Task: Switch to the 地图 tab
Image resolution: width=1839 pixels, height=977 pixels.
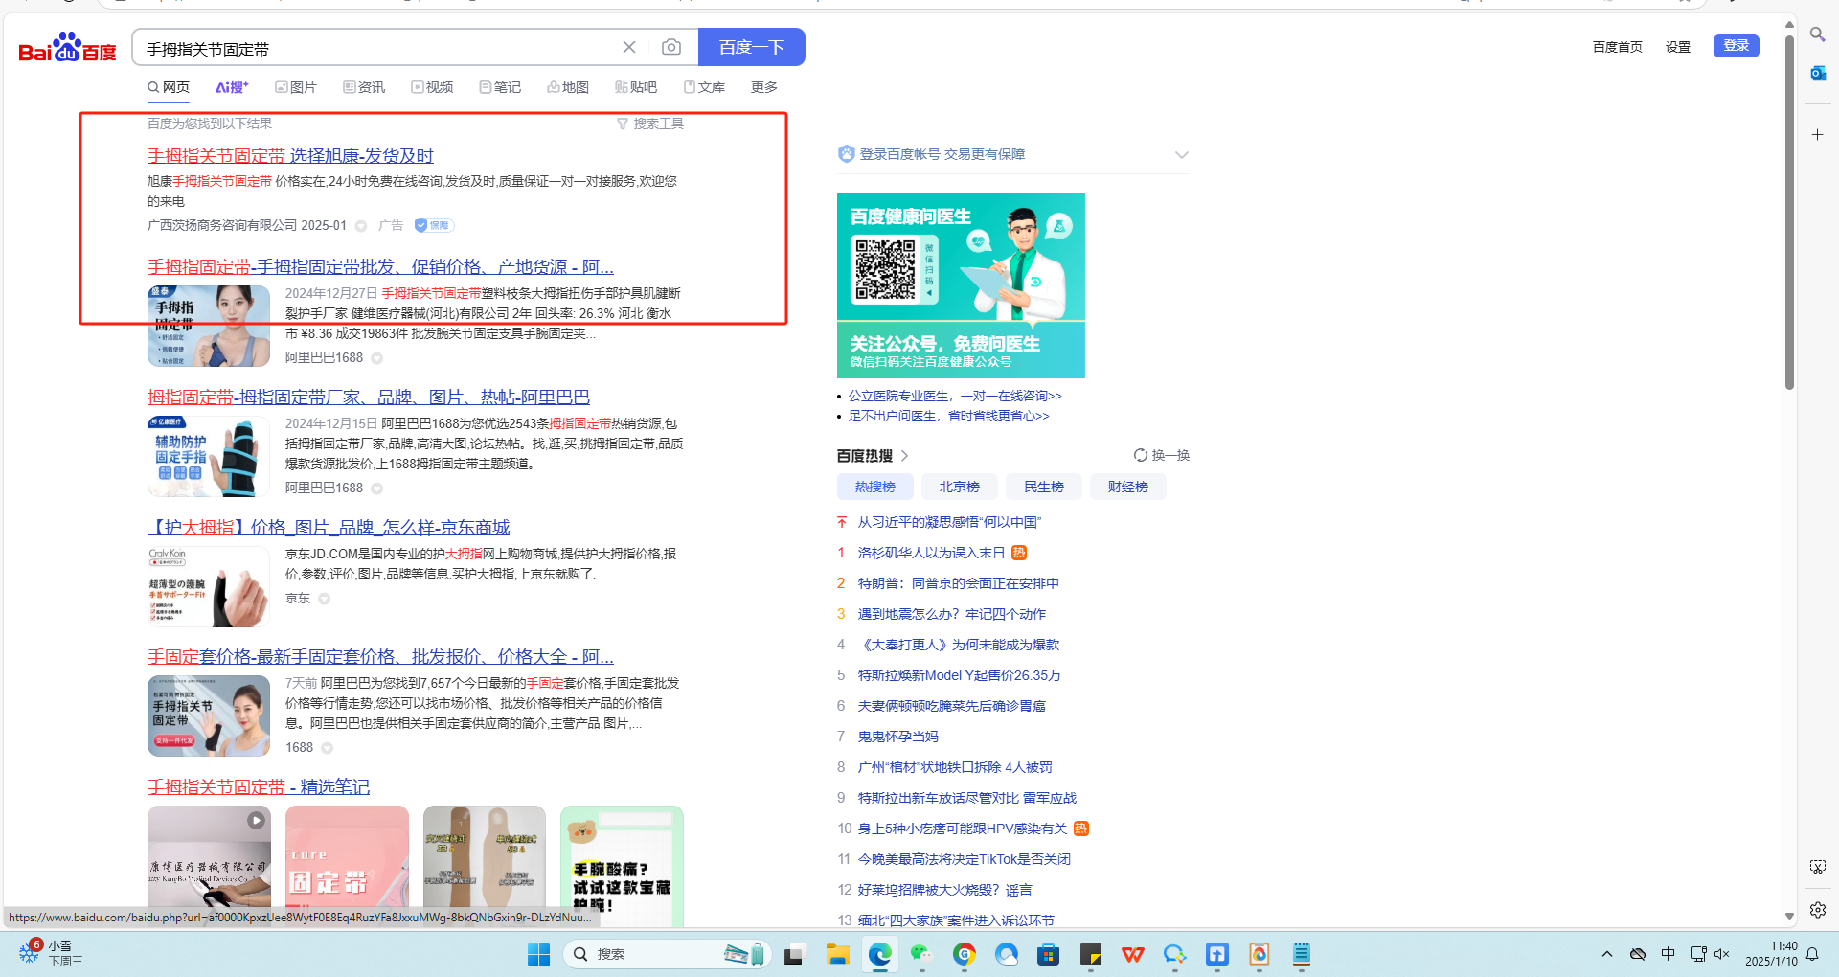Action: [568, 87]
